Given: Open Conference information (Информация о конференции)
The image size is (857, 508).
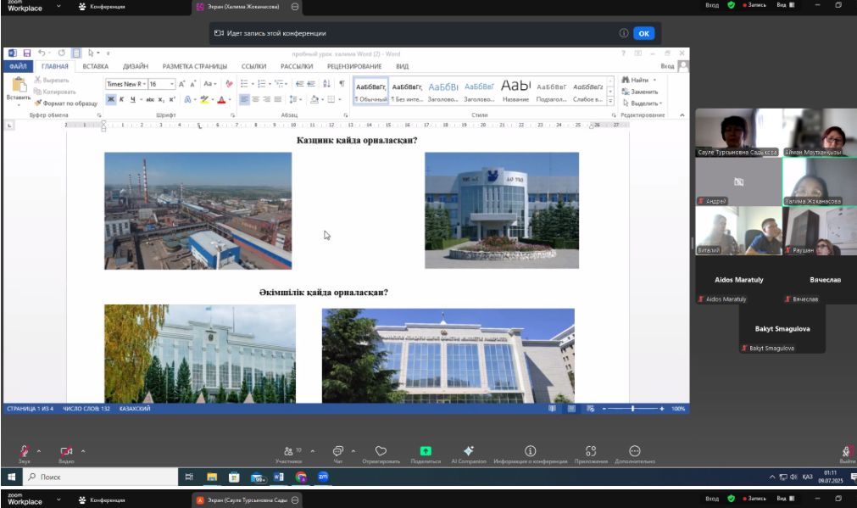Looking at the screenshot, I should (531, 451).
